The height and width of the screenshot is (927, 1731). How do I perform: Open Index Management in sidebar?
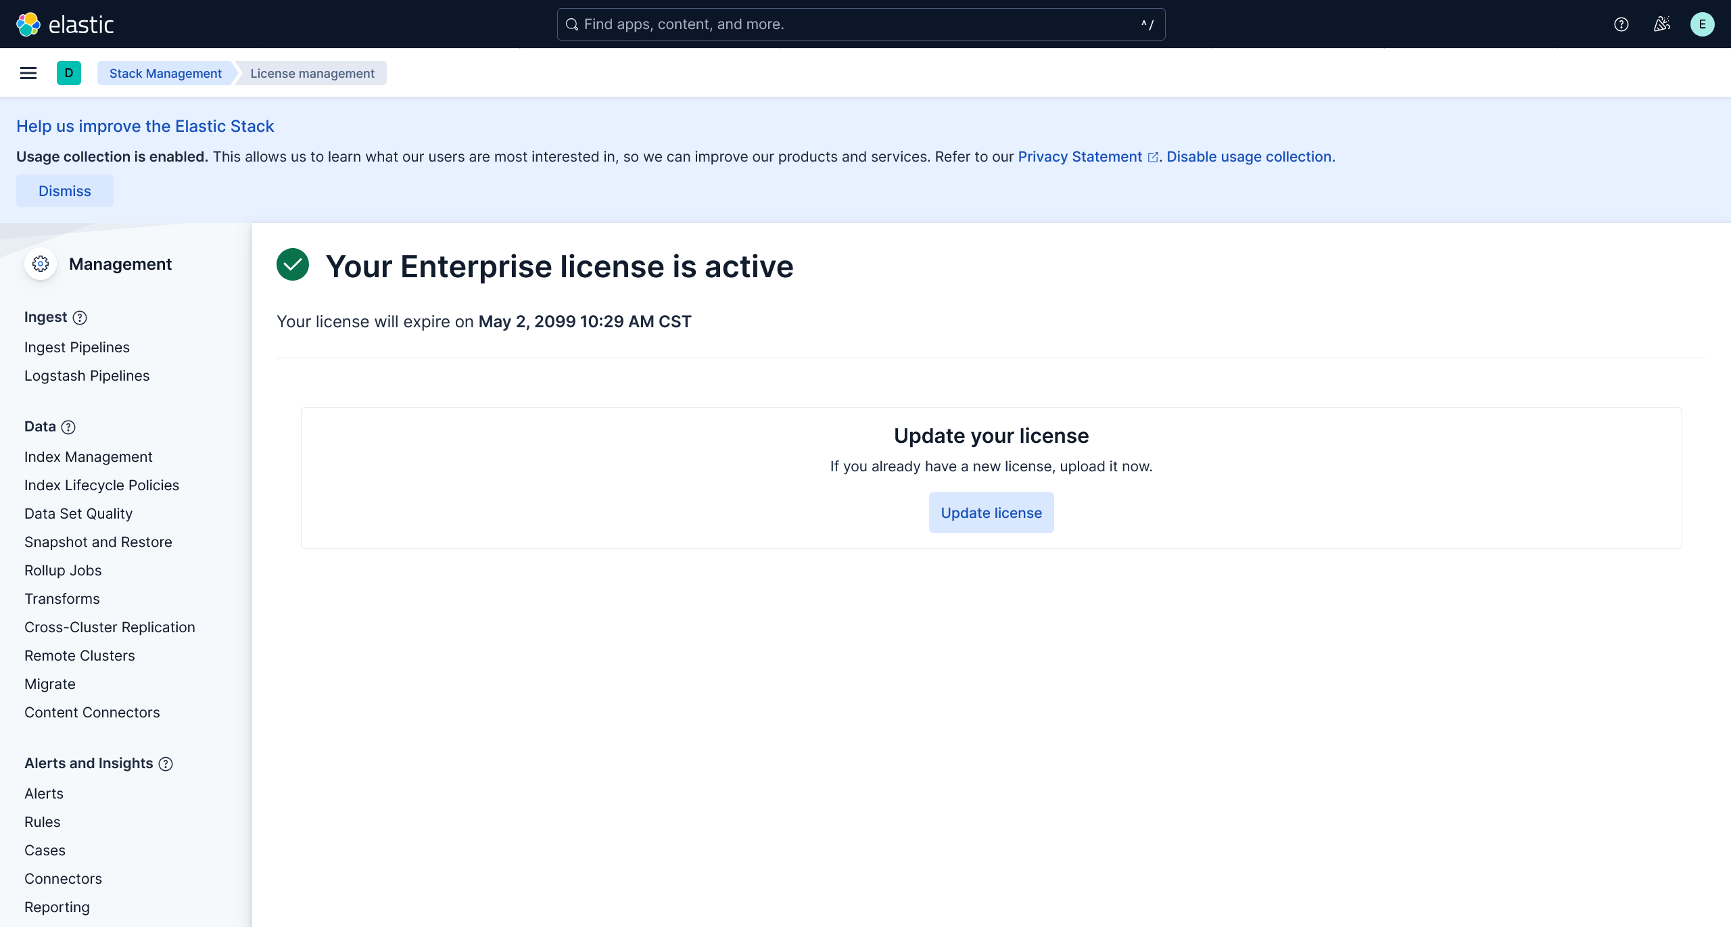tap(88, 457)
